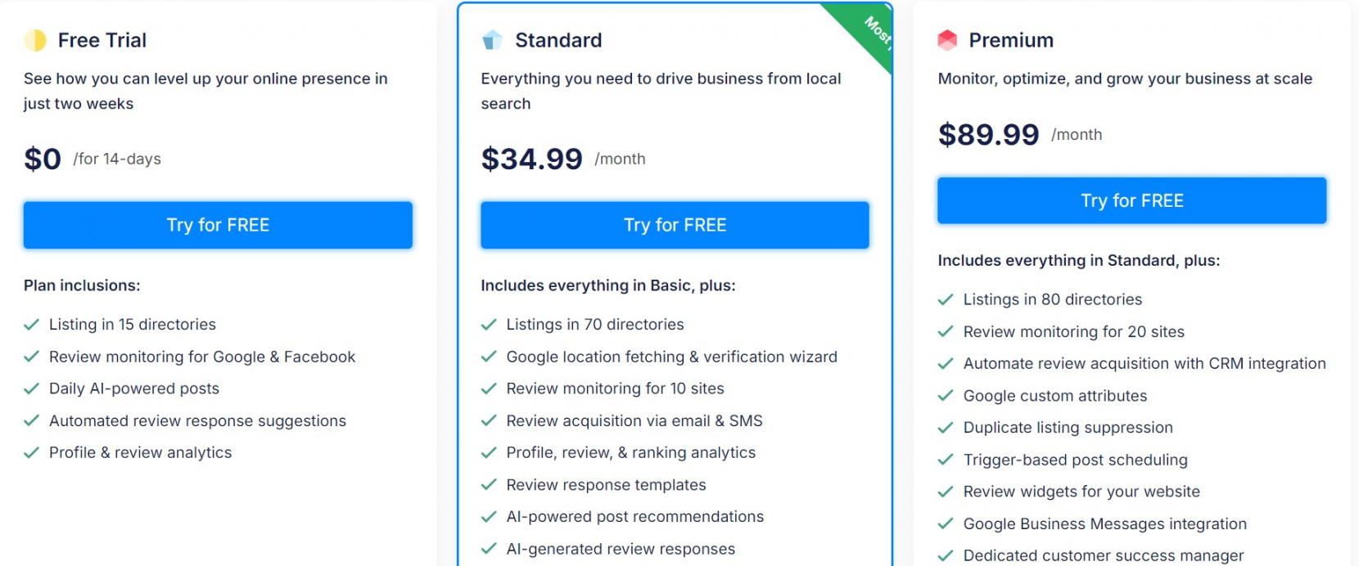This screenshot has height=566, width=1359.
Task: Click checkmark next to 'Daily AI-powered posts'
Action: click(x=32, y=389)
